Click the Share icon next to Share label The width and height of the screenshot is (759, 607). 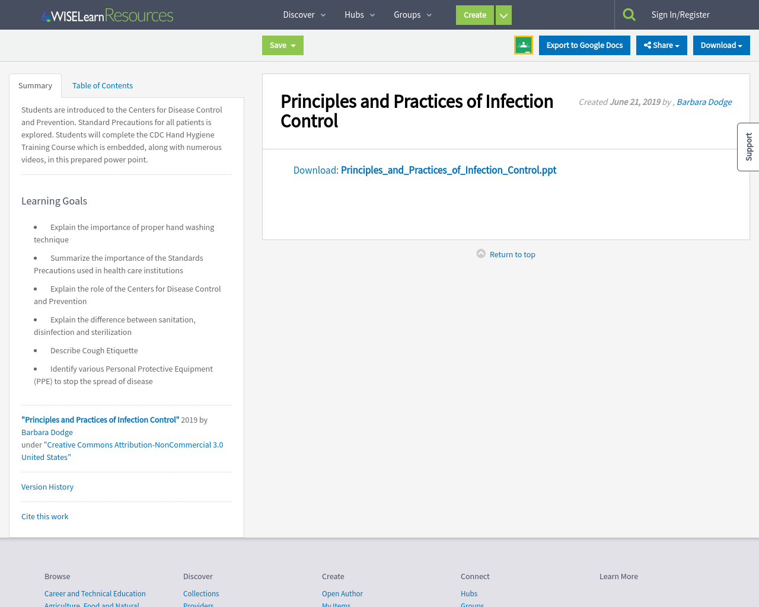[648, 44]
